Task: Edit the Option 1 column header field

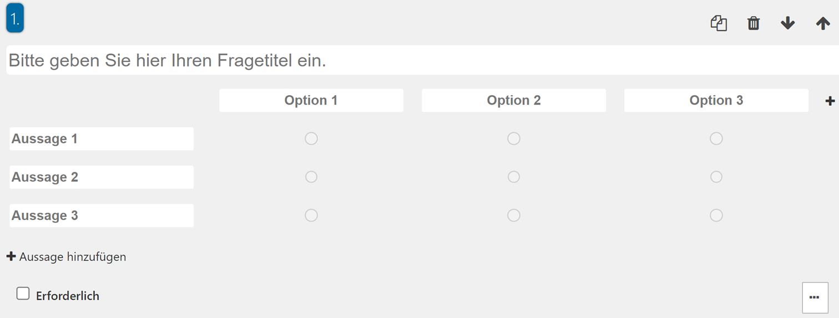Action: [311, 100]
